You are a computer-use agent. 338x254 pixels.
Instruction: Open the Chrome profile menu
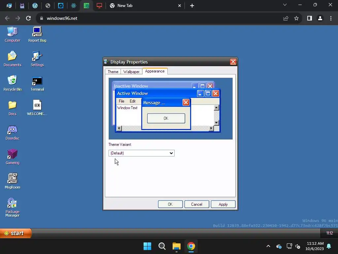point(320,19)
